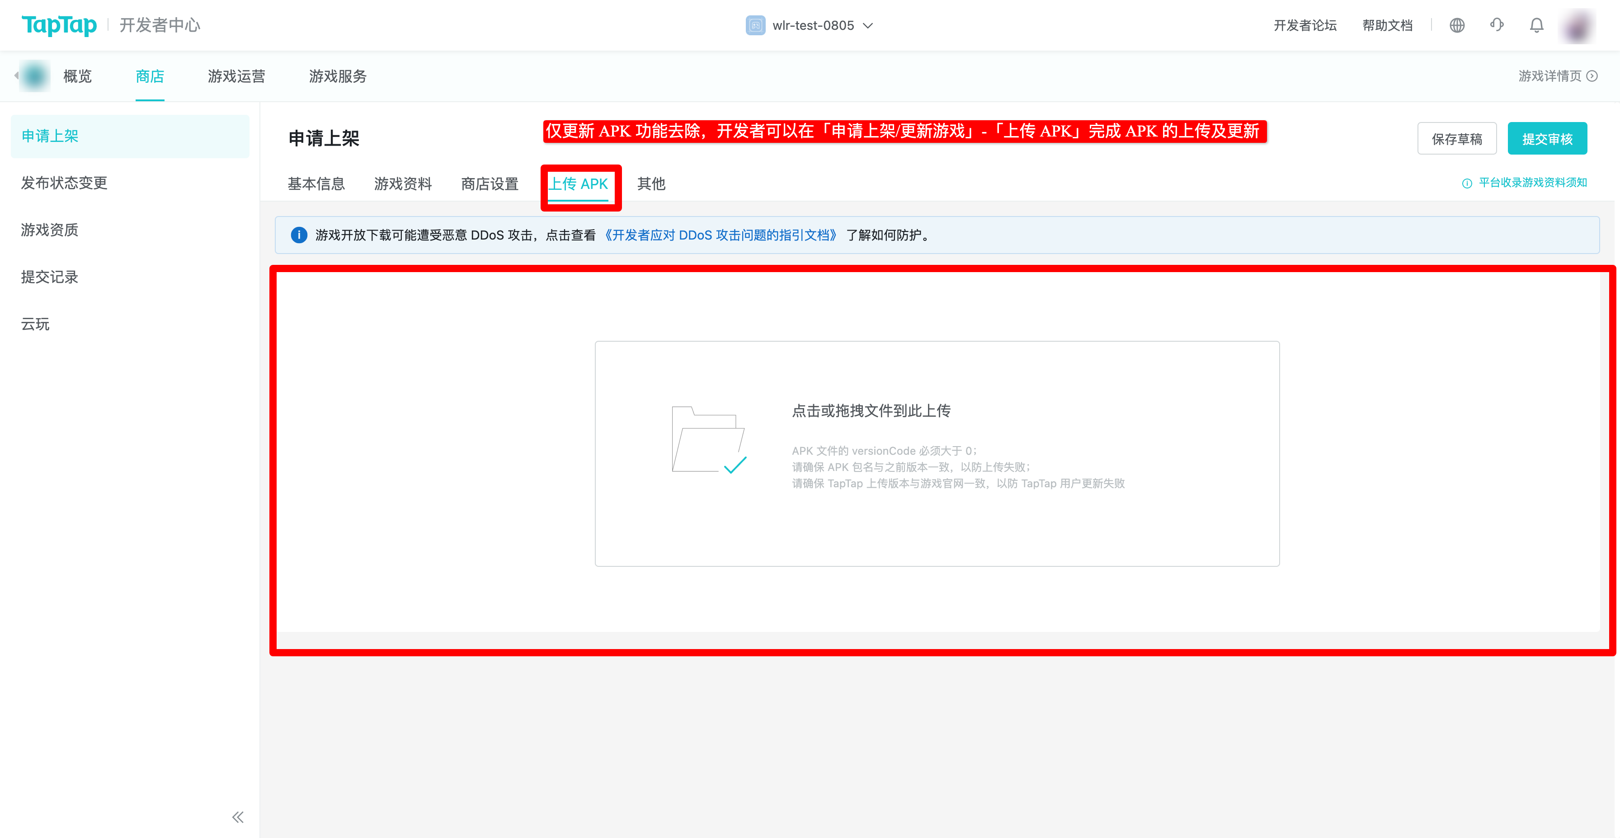Click the folder upload icon

pos(709,439)
